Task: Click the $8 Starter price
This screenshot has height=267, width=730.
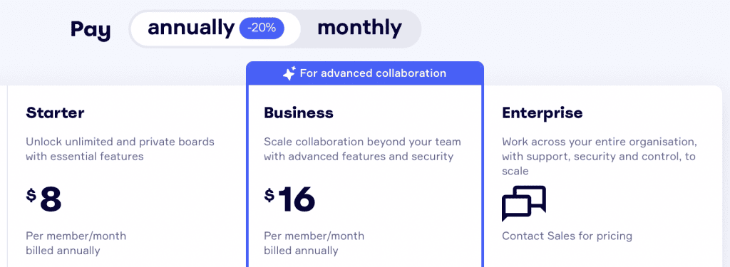Action: (x=43, y=200)
